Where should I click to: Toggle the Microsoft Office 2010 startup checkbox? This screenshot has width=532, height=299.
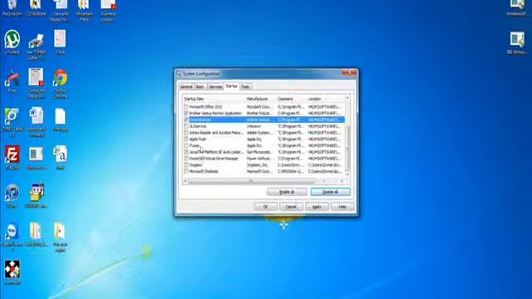(186, 107)
